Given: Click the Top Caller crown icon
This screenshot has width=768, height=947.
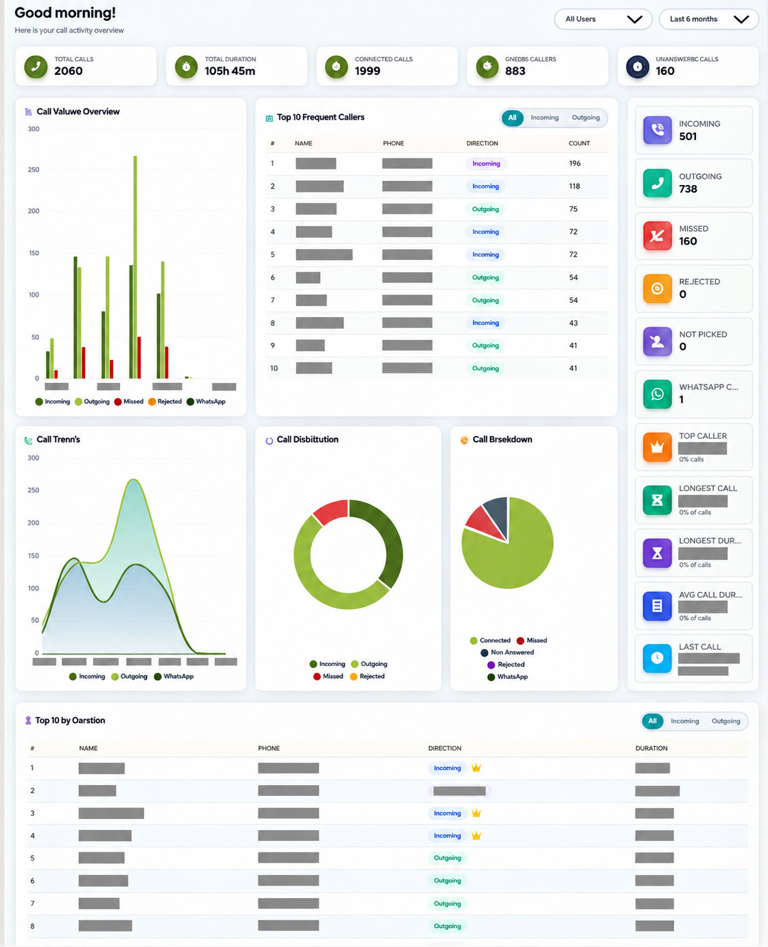Looking at the screenshot, I should tap(657, 447).
